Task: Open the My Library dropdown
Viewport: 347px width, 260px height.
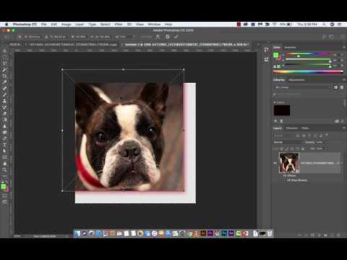Action: click(302, 87)
